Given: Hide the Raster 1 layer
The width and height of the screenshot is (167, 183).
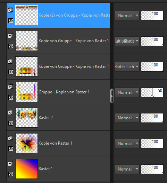Looking at the screenshot, I should (11, 174).
